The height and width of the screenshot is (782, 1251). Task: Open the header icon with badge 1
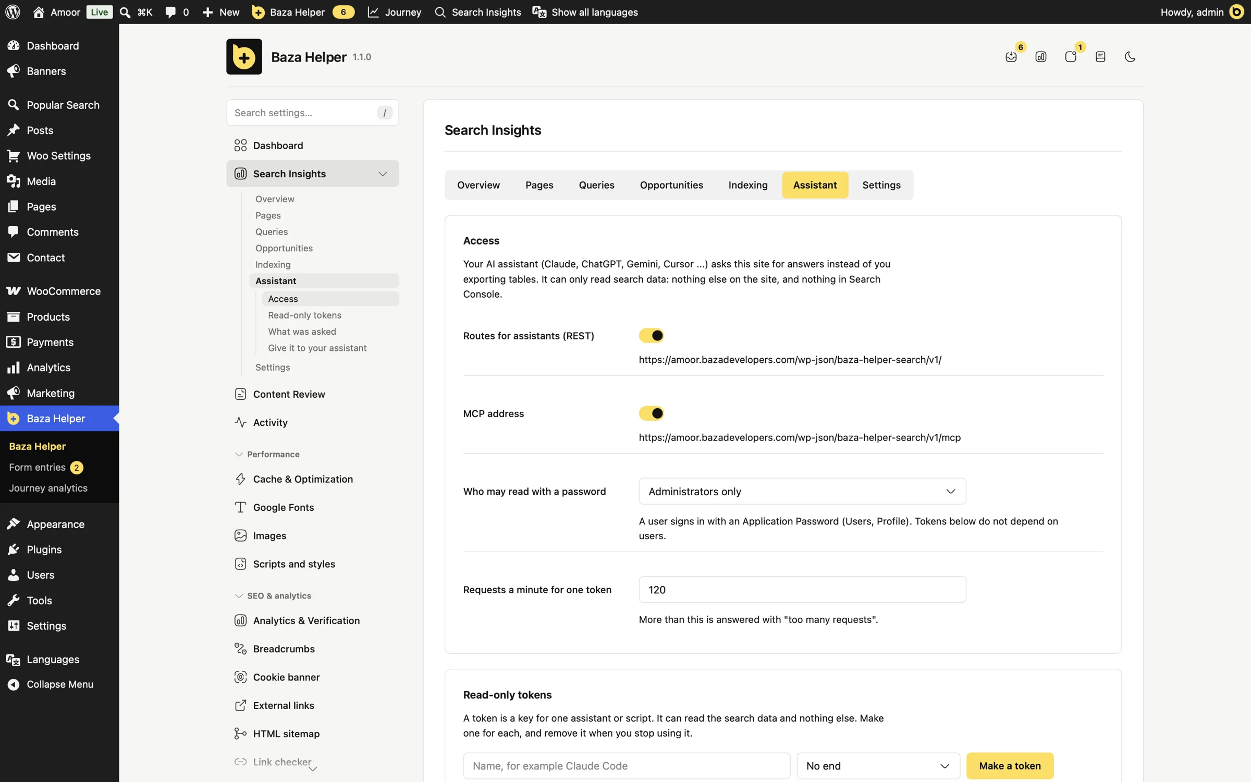[1071, 57]
